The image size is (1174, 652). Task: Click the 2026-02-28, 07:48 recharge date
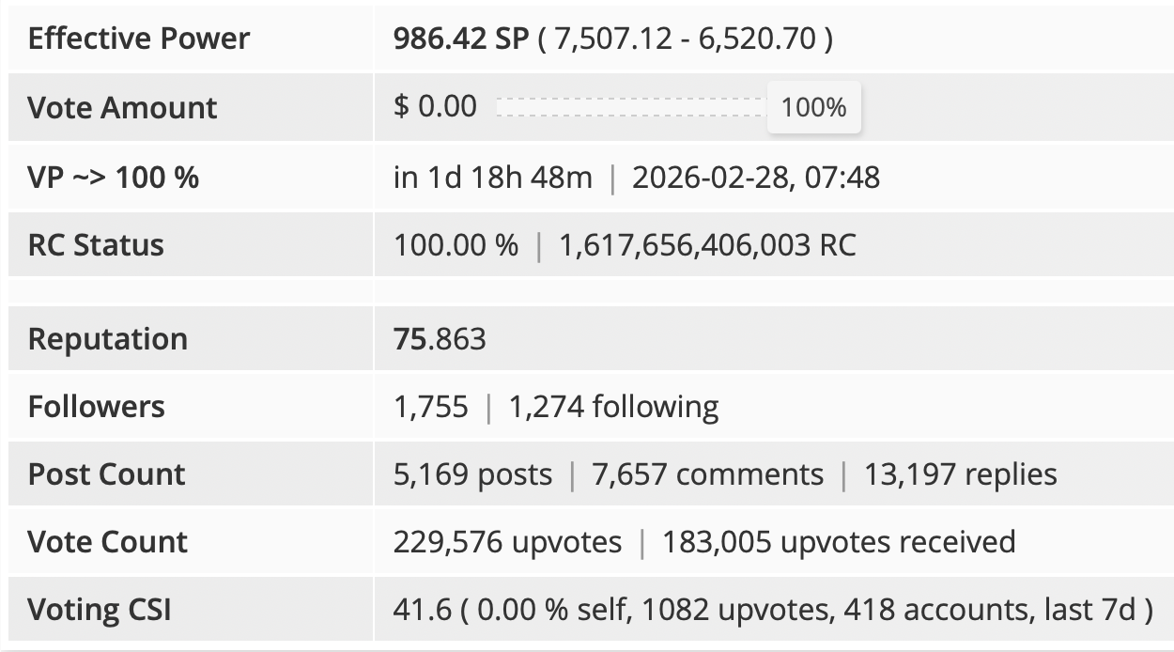click(756, 177)
